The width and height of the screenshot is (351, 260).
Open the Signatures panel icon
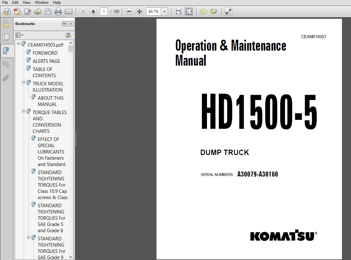(6, 64)
